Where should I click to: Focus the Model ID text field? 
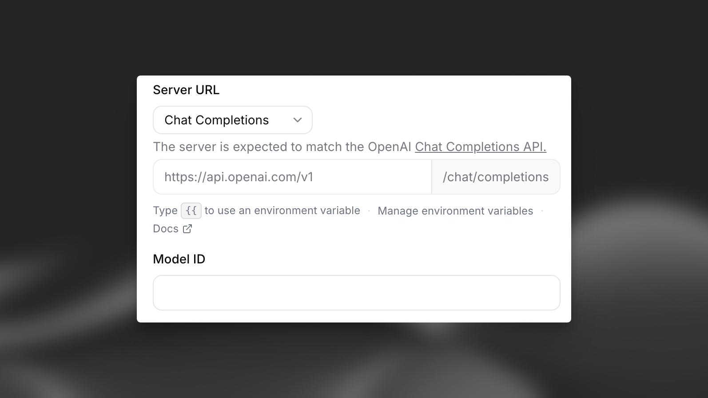click(x=356, y=293)
